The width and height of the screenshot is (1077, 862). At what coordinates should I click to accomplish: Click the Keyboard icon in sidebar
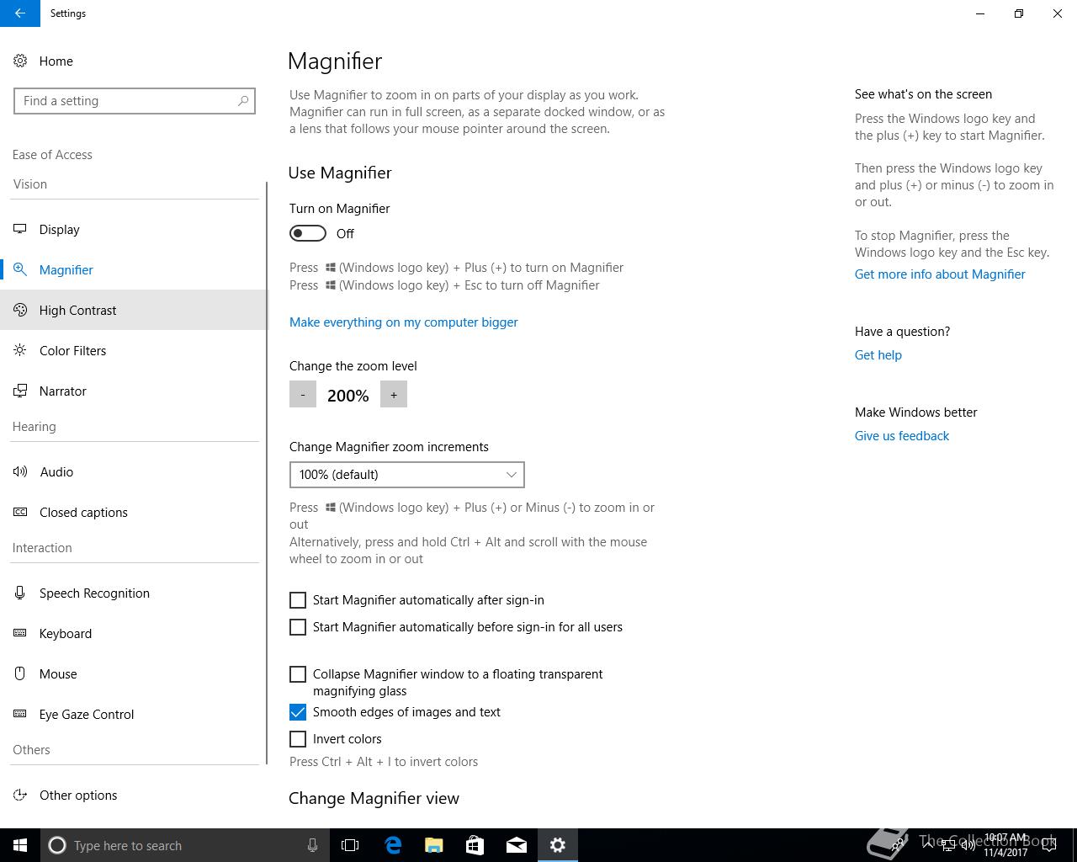tap(20, 633)
